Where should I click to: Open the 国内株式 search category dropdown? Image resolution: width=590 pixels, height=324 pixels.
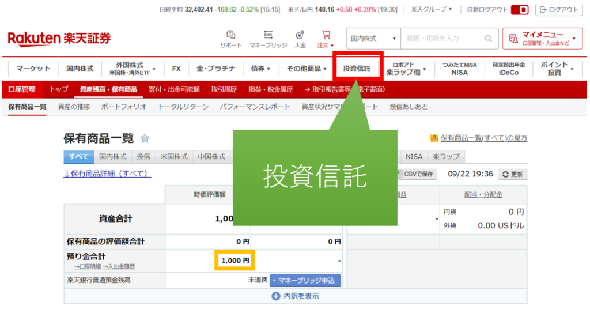373,39
